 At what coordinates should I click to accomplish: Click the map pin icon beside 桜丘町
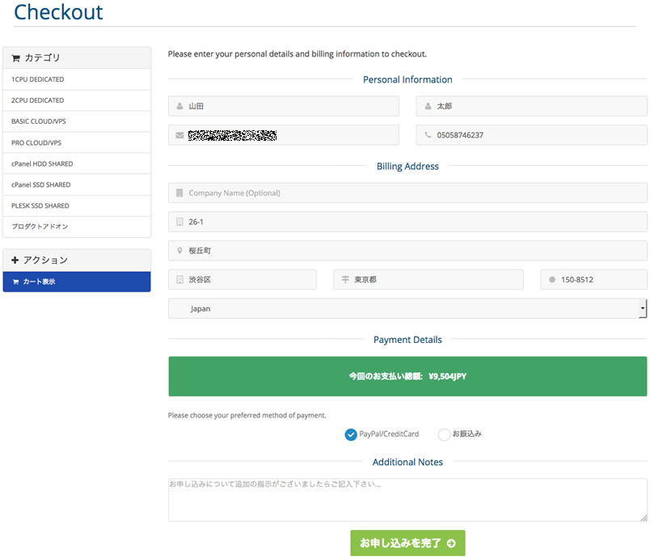click(179, 251)
